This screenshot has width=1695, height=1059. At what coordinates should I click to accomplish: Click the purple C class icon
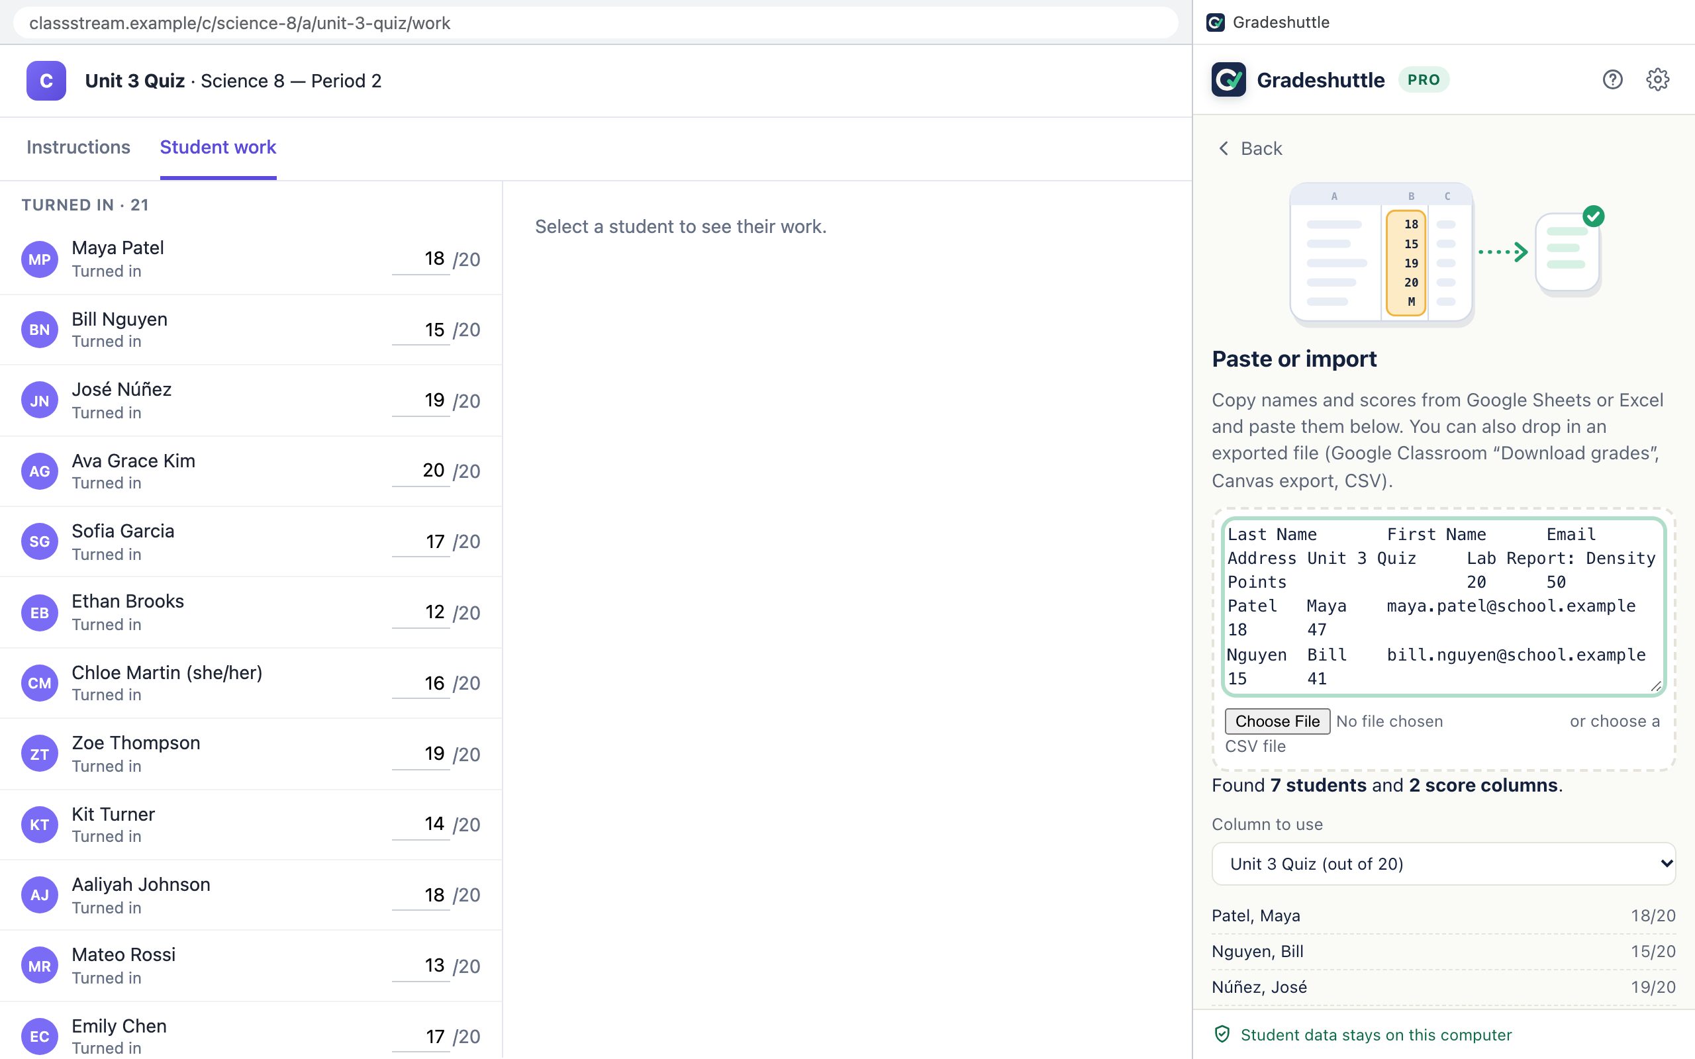[x=46, y=81]
